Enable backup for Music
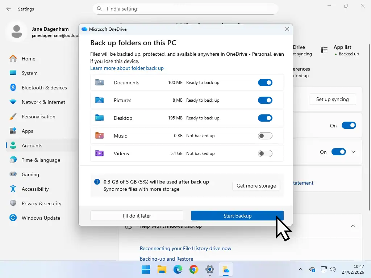Screen dimensions: 371x278 (x=265, y=135)
